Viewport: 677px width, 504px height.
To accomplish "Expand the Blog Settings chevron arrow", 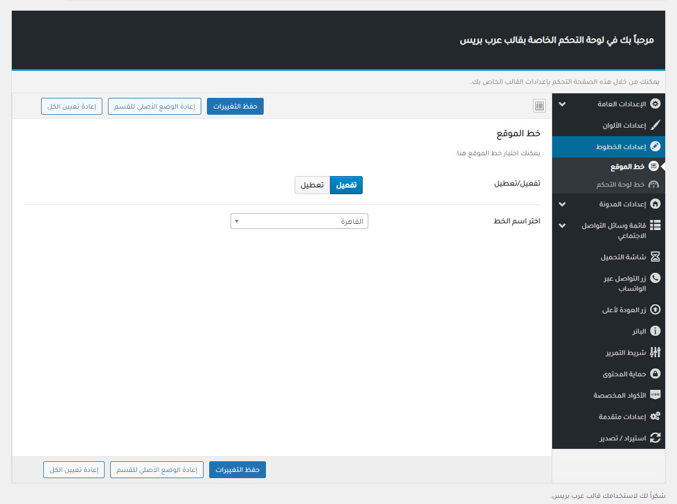I will pyautogui.click(x=562, y=204).
